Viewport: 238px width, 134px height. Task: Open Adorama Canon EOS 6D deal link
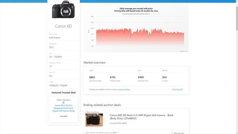click(64, 108)
